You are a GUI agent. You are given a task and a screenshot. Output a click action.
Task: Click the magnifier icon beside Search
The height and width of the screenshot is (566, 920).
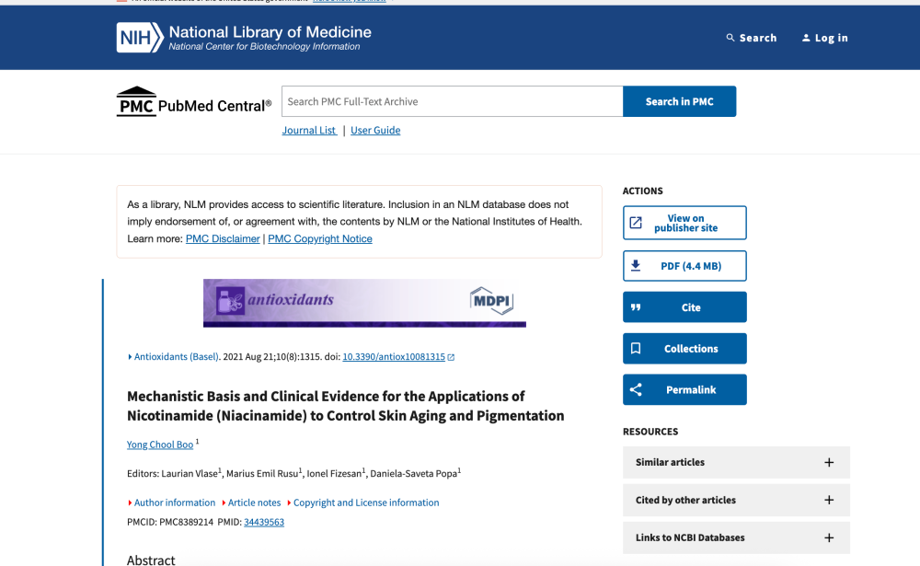click(730, 38)
